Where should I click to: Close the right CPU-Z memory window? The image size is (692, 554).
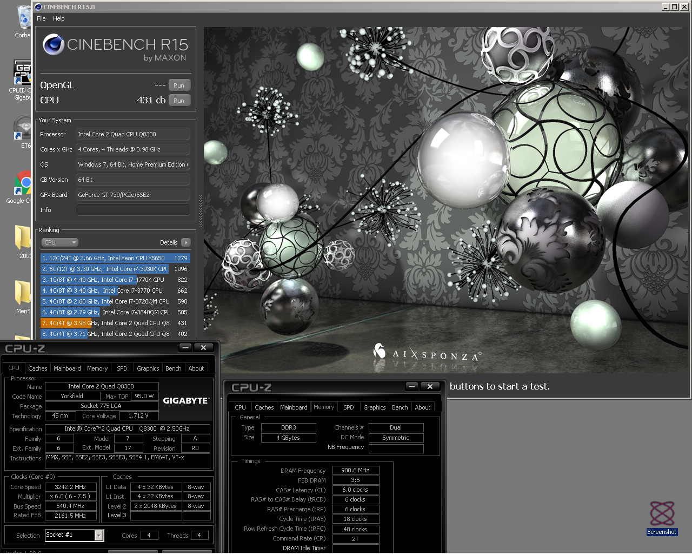(x=430, y=387)
